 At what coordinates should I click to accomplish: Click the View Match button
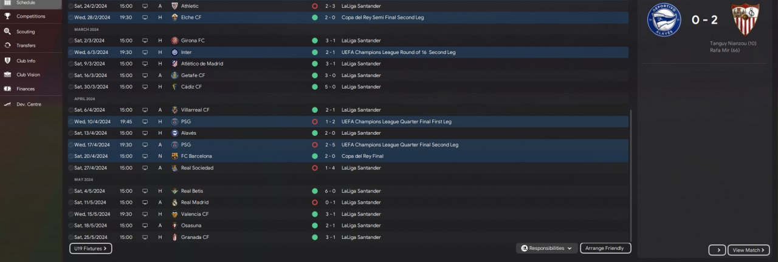(748, 250)
